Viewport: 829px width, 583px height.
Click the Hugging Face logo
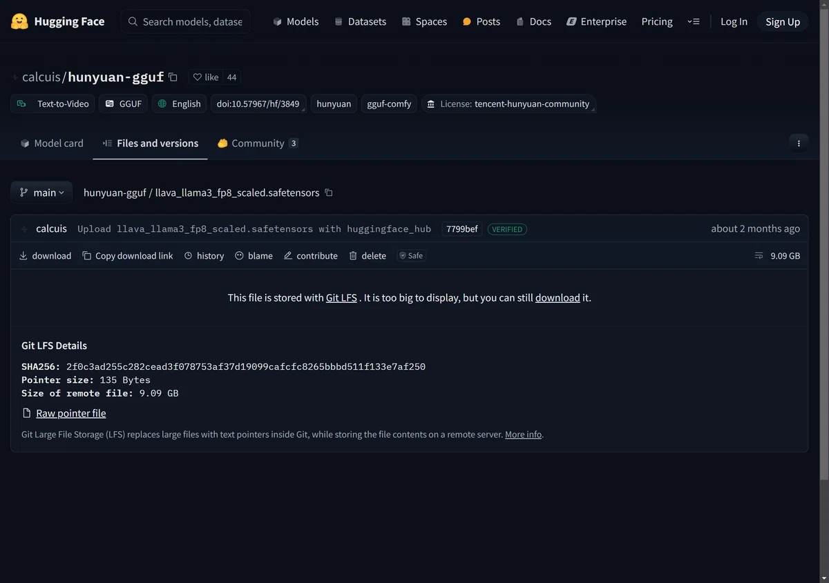pos(58,21)
